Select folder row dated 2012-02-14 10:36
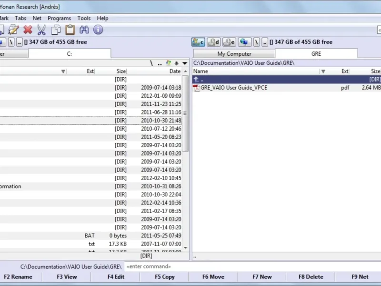Viewport: 381px width, 286px height. pyautogui.click(x=90, y=203)
